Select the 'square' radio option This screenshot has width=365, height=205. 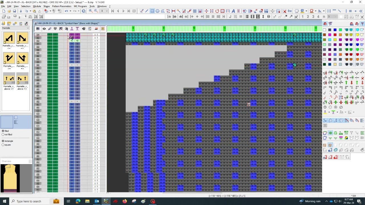pyautogui.click(x=3, y=145)
